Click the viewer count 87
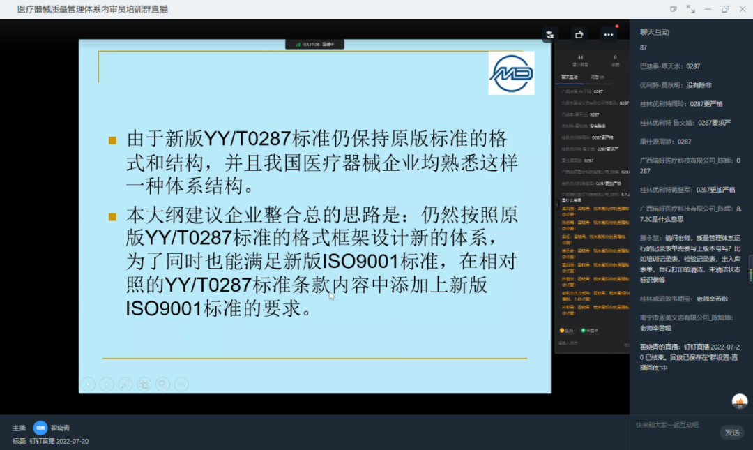 click(644, 47)
